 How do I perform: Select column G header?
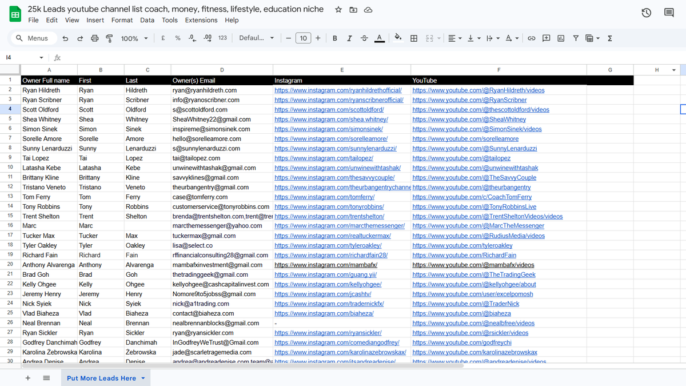click(x=610, y=70)
